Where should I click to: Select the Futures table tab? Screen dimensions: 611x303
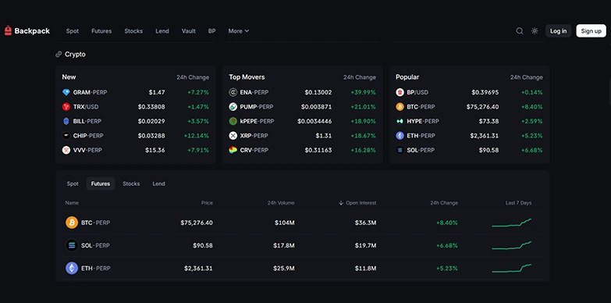coord(101,184)
